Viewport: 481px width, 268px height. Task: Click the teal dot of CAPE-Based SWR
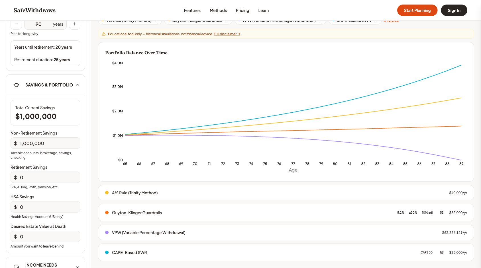[x=107, y=252]
